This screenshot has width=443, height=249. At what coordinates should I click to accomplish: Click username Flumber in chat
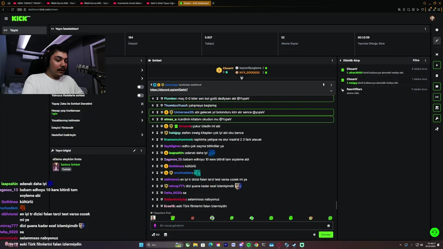(x=170, y=99)
